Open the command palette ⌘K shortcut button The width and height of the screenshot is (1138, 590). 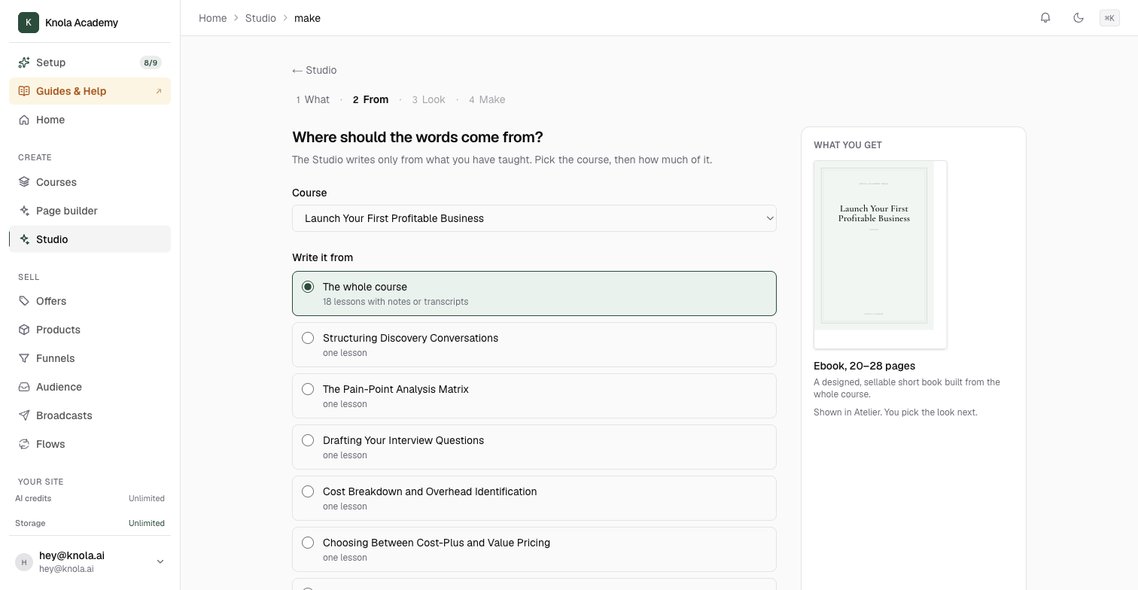(1109, 18)
